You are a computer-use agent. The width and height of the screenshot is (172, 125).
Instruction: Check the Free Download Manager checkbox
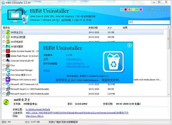tap(4, 70)
